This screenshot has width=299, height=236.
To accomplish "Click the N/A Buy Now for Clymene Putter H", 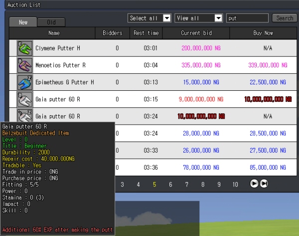I will tap(268, 48).
